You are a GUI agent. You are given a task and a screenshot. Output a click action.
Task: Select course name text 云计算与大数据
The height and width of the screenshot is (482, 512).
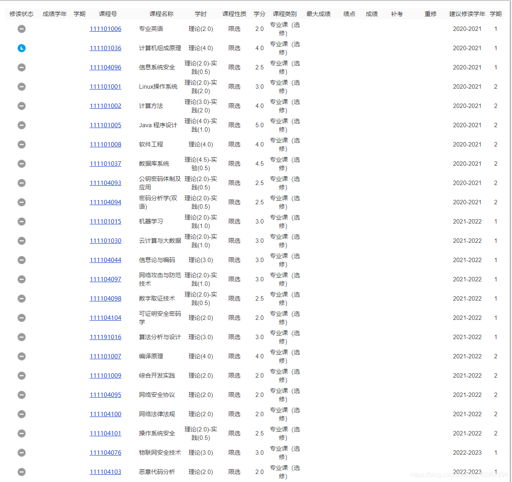click(160, 241)
